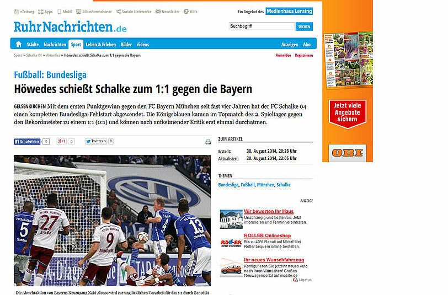This screenshot has width=448, height=295.
Task: Open the ROLLER Onlineshop ad link
Action: [x=268, y=235]
